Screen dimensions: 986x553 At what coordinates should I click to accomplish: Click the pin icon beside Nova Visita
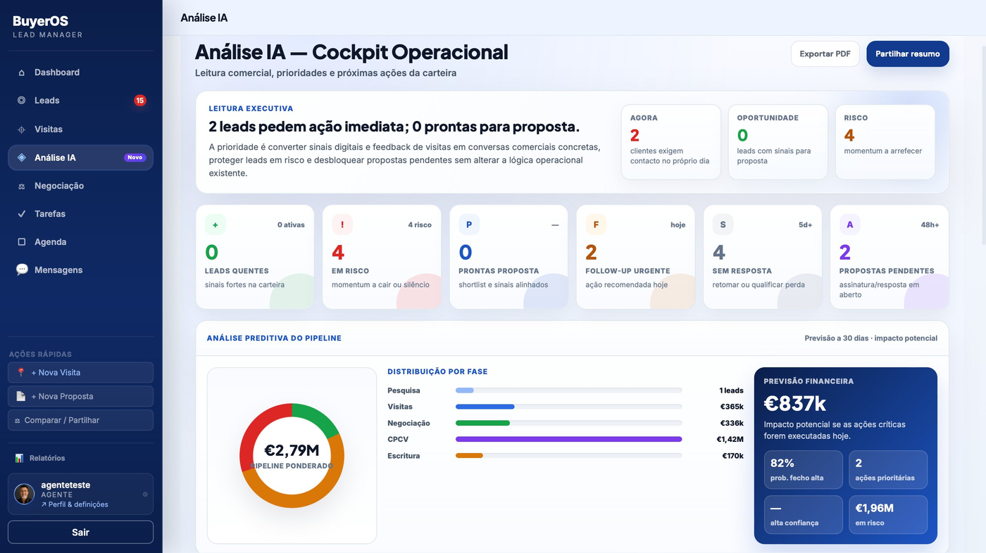(21, 372)
